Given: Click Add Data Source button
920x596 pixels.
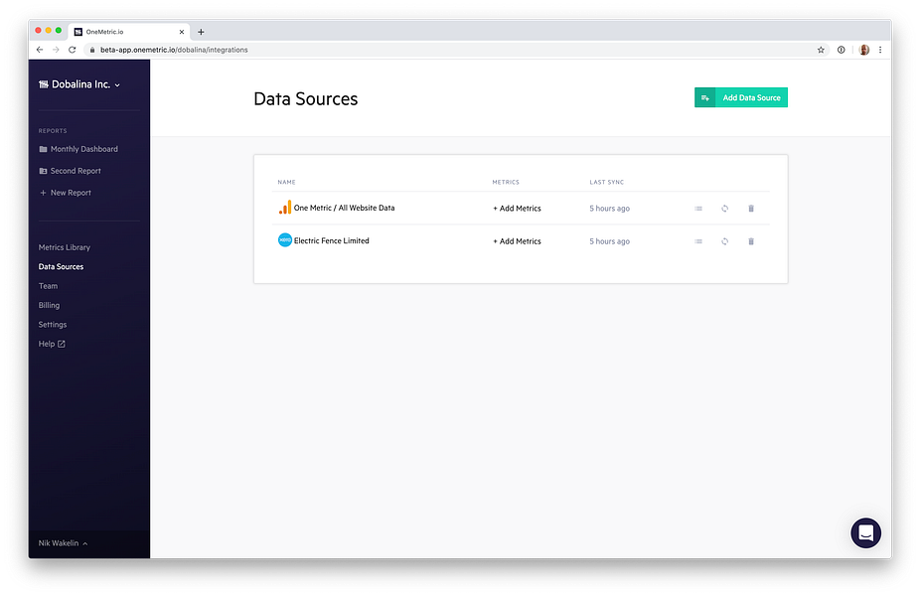Looking at the screenshot, I should 741,97.
